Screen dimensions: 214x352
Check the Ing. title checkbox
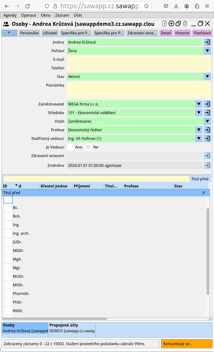click(8, 225)
